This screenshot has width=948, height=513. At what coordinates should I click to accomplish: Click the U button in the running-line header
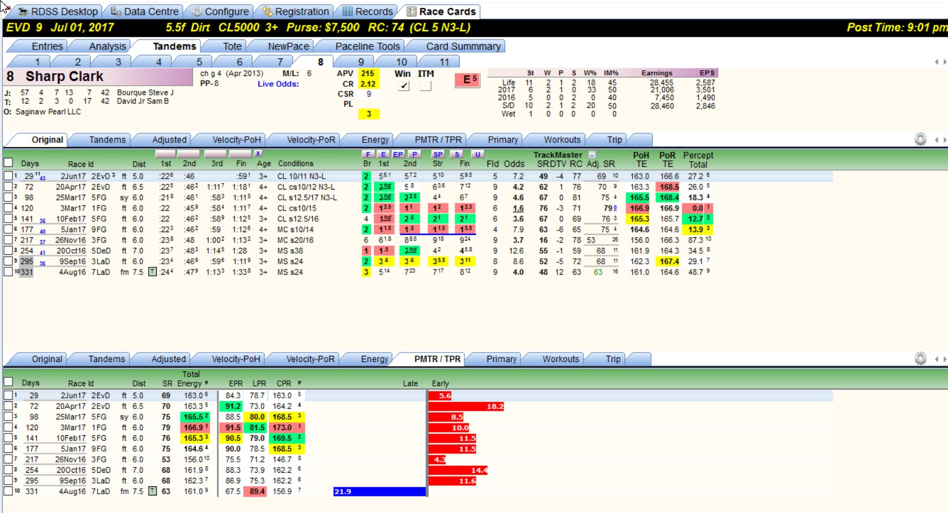(x=477, y=154)
